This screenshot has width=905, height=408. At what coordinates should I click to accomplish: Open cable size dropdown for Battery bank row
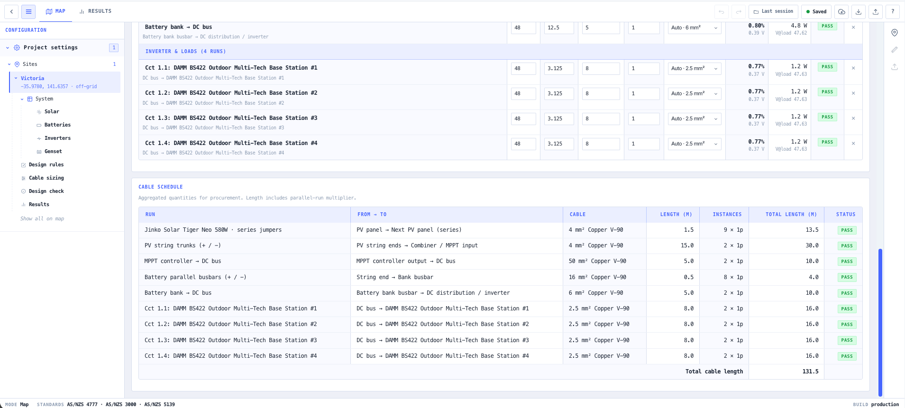(695, 27)
